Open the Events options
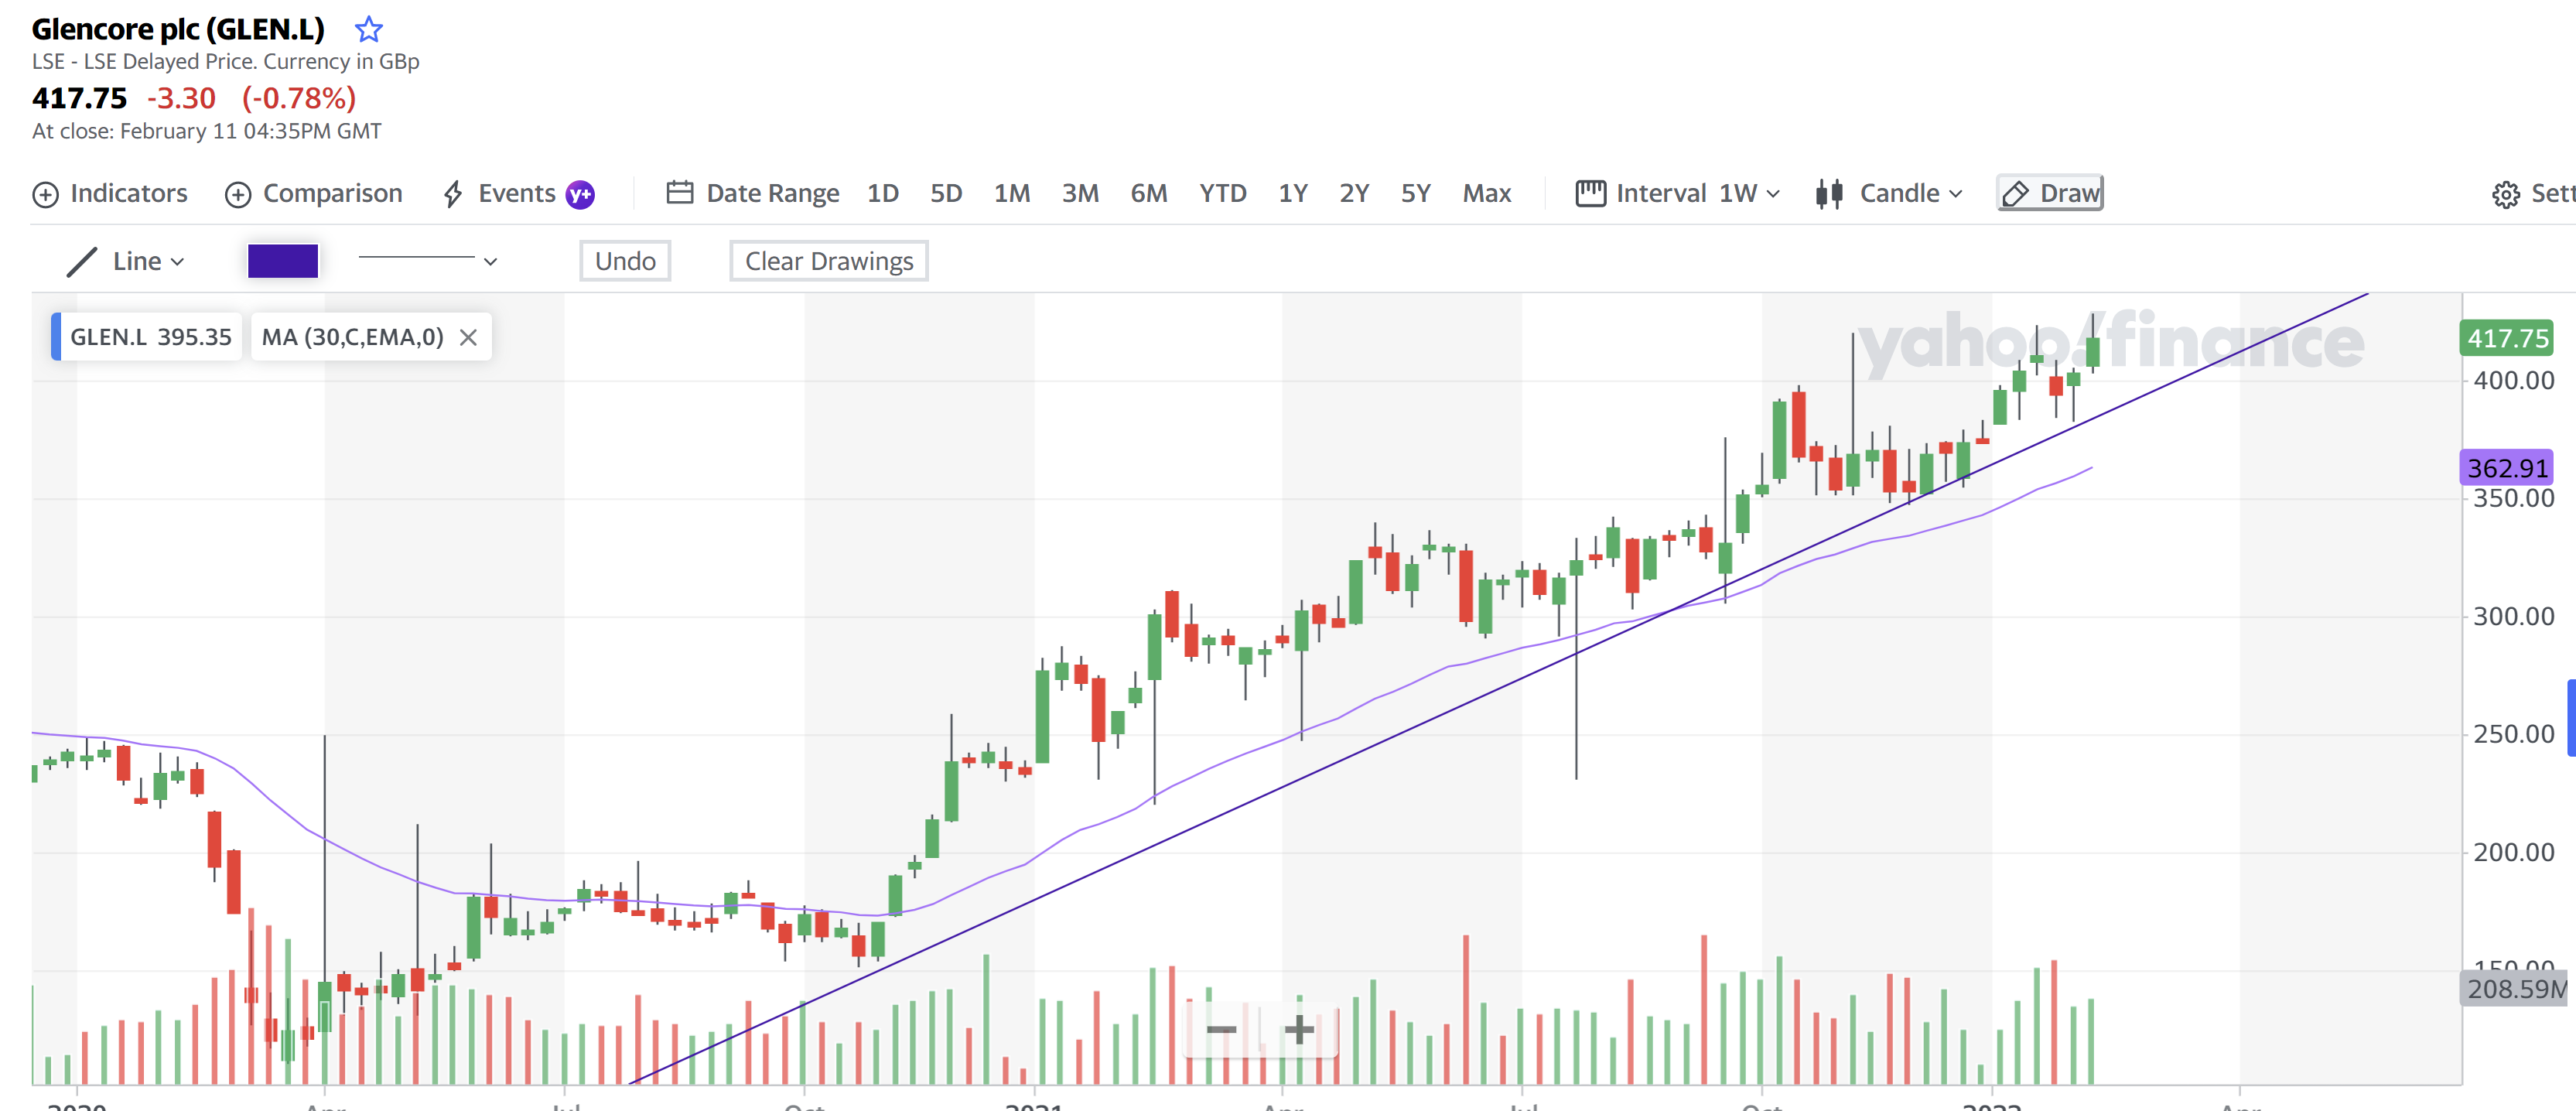Screen dimensions: 2576x1111 (499, 193)
